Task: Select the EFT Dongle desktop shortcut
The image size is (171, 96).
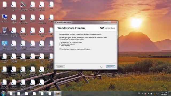Action: pyautogui.click(x=5, y=70)
